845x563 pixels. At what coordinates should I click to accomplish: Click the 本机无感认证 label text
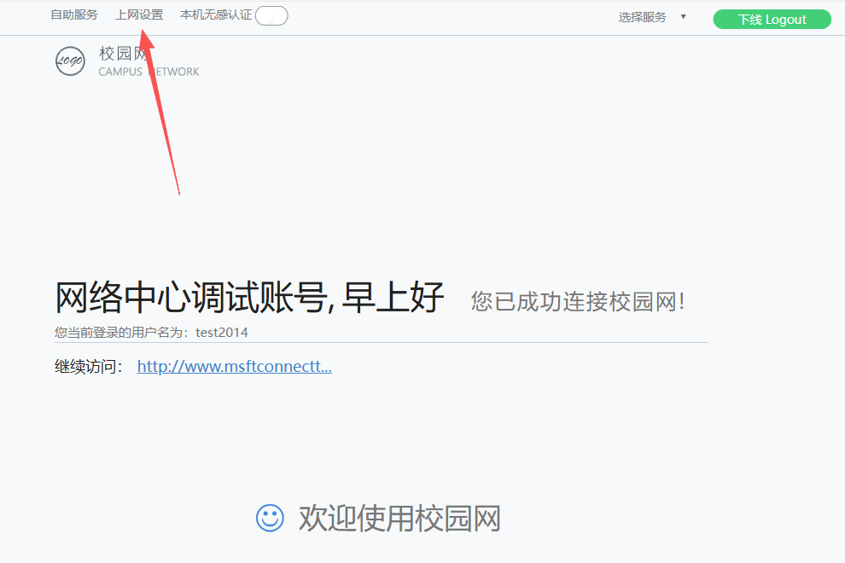[x=216, y=15]
